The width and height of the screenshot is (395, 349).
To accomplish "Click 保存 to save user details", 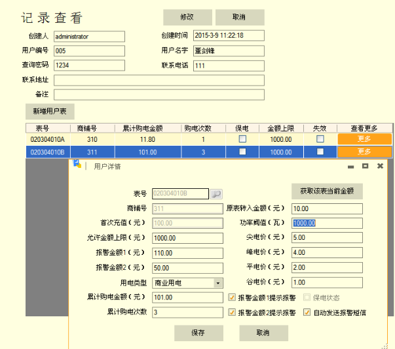I will pos(198,333).
